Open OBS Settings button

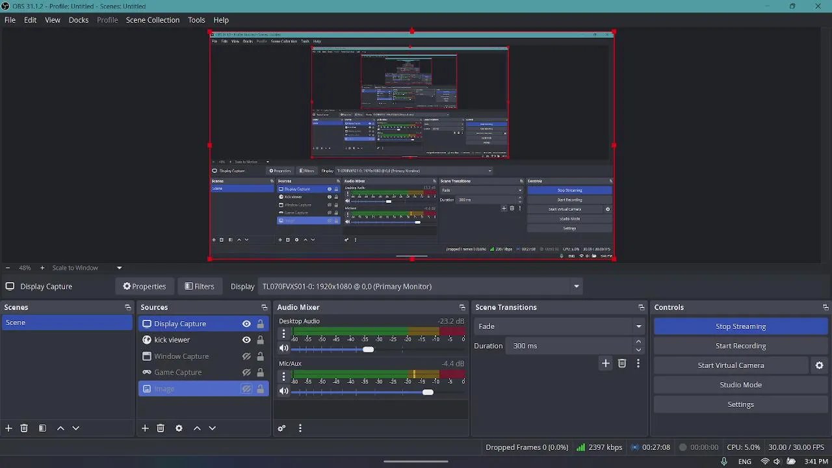tap(740, 404)
